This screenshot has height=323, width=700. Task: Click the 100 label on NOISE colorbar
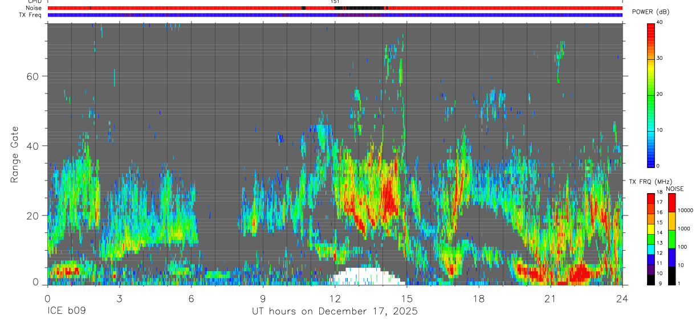(683, 247)
